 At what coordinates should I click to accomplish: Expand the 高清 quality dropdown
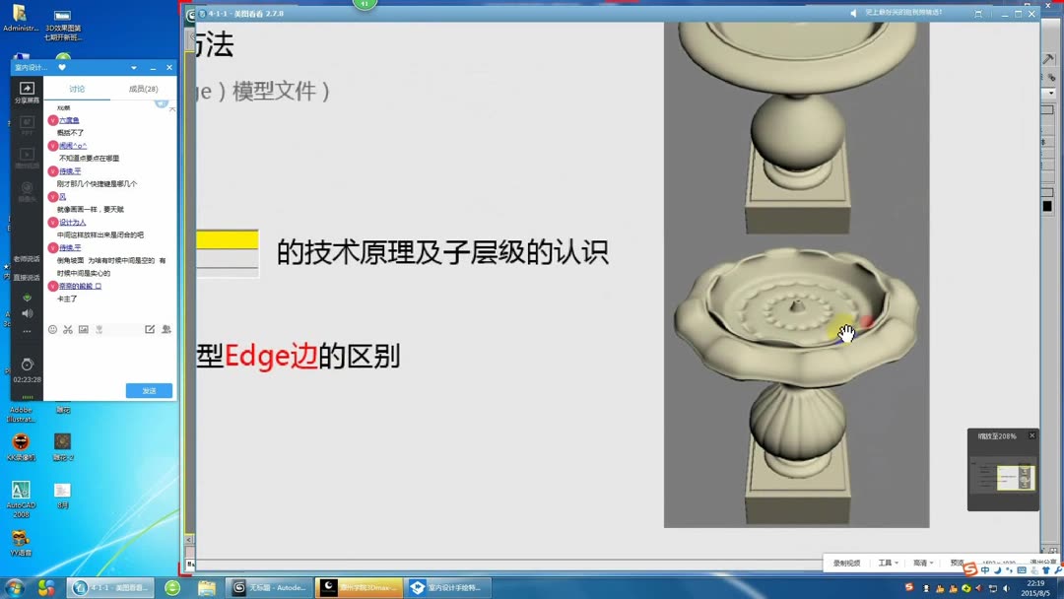coord(922,562)
